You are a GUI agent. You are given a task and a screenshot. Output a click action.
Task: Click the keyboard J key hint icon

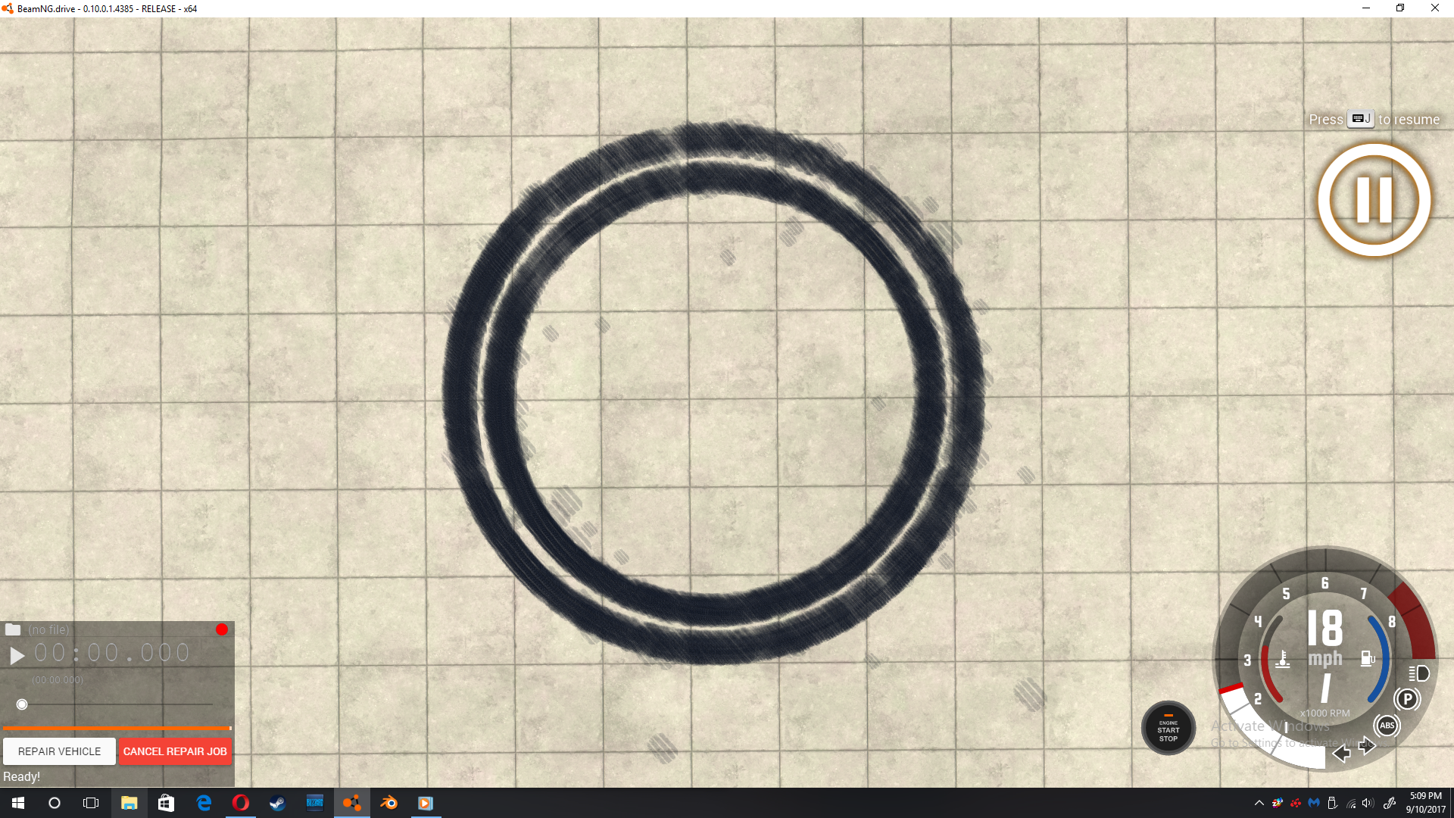tap(1361, 119)
